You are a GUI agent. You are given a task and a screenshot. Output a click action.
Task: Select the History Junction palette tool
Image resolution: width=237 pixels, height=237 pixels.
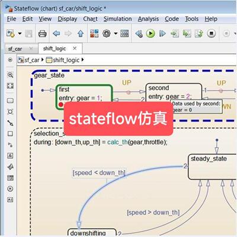[10, 189]
